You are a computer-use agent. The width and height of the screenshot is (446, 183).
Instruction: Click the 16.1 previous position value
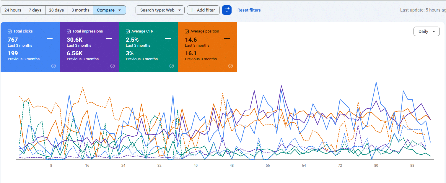click(191, 53)
